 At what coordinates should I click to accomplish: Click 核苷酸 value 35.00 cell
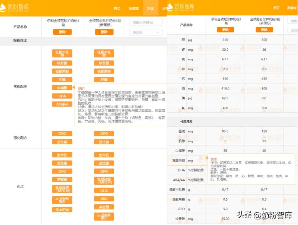tap(226, 219)
